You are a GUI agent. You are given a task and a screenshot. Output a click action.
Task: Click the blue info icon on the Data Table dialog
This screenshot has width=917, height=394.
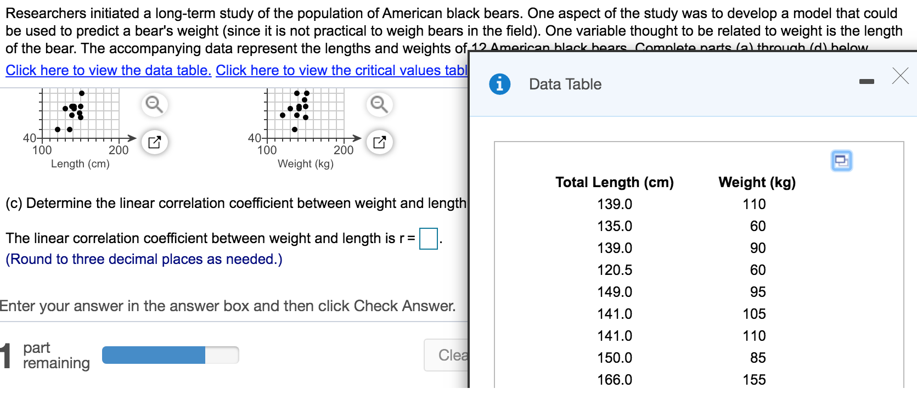(499, 83)
